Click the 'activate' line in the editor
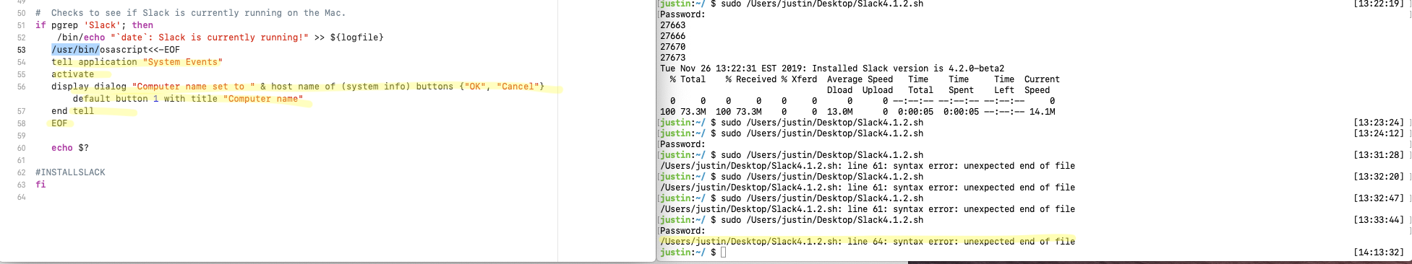This screenshot has width=1412, height=264. tap(72, 74)
